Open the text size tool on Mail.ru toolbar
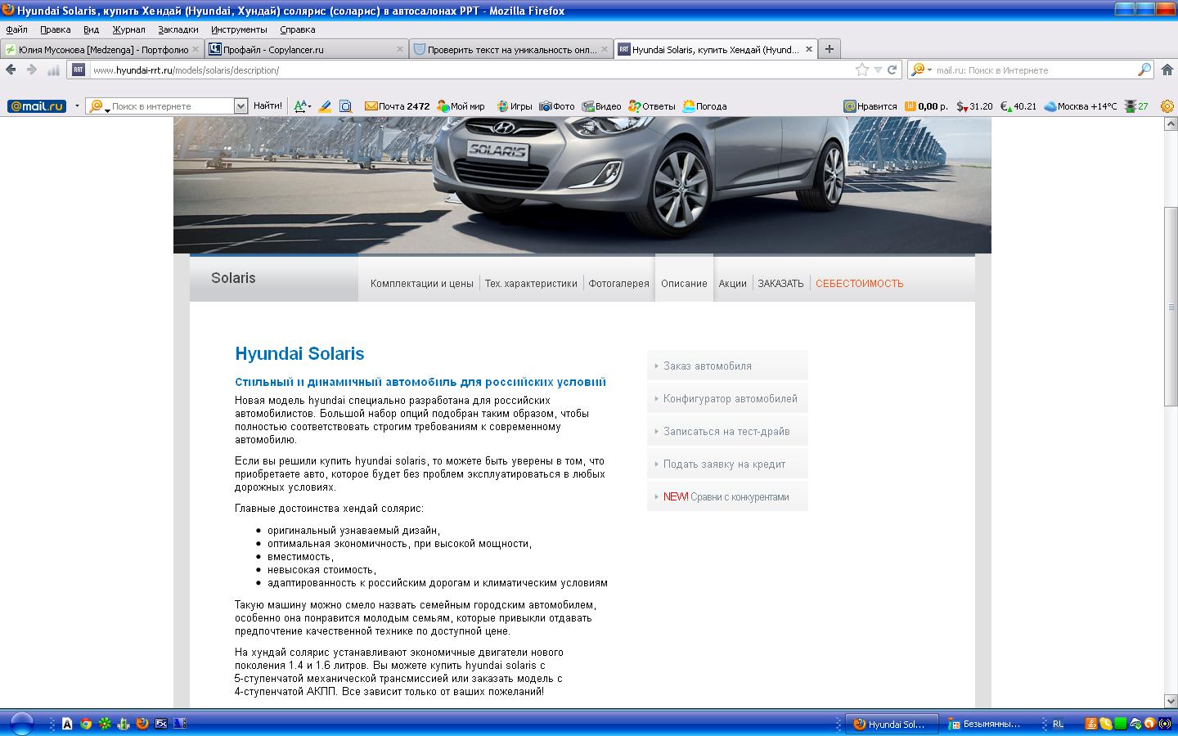Screen dimensions: 1178x736 tap(302, 106)
